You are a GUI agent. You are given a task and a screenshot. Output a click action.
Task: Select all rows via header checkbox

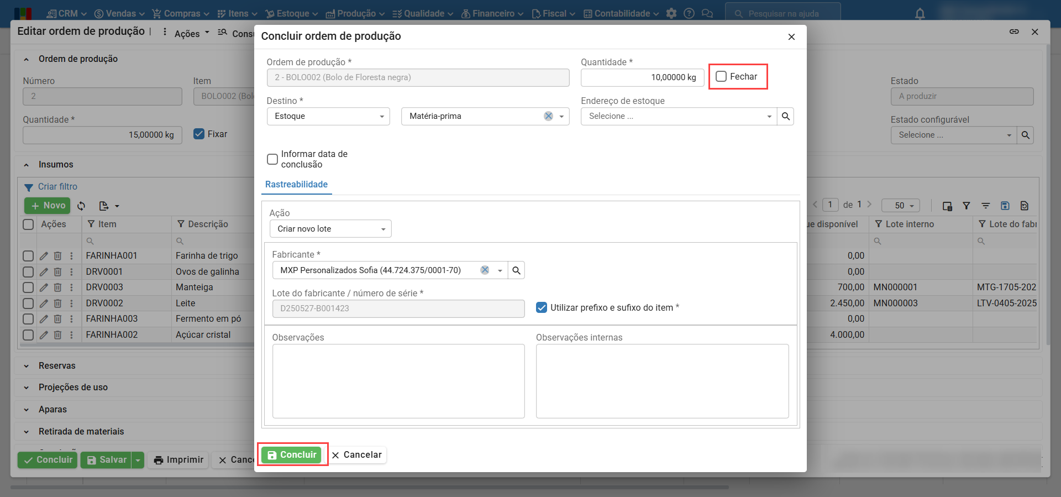(28, 224)
